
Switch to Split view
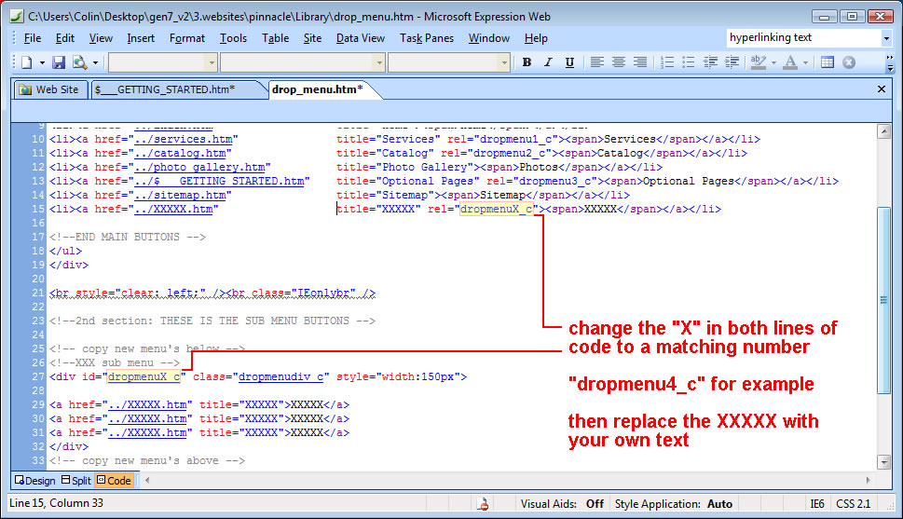click(x=75, y=480)
